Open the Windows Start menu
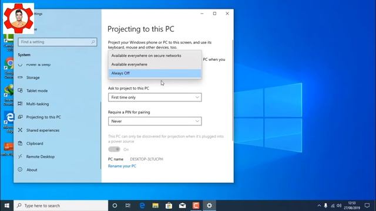This screenshot has height=211, width=376. [x=6, y=206]
